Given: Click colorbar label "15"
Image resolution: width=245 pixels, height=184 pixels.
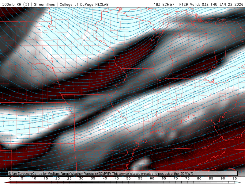Looking at the screenshot, I should tap(46, 178).
